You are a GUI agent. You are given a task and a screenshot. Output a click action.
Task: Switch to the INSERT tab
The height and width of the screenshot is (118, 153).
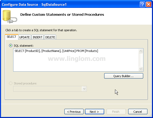click(x=37, y=37)
